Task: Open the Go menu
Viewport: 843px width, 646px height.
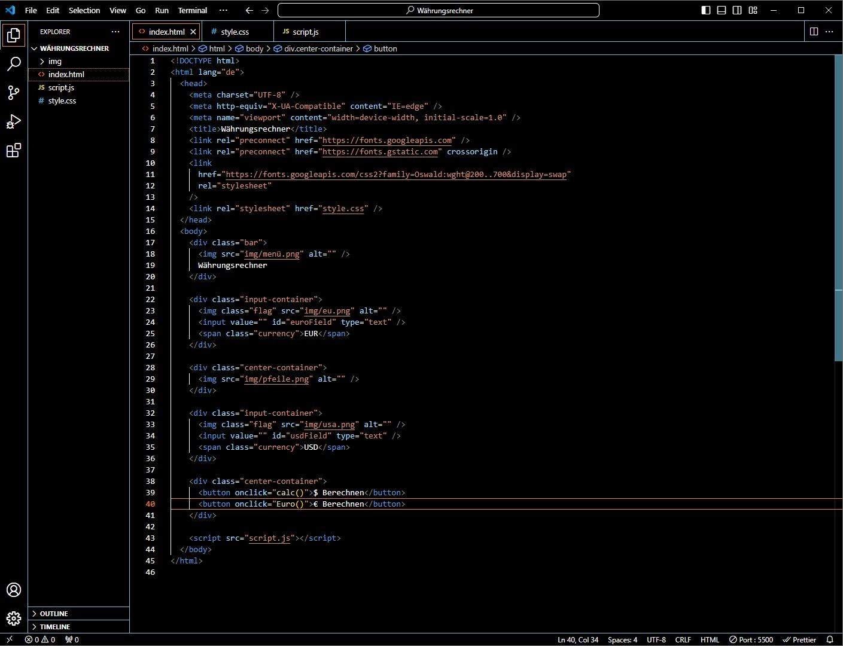Action: pyautogui.click(x=141, y=10)
